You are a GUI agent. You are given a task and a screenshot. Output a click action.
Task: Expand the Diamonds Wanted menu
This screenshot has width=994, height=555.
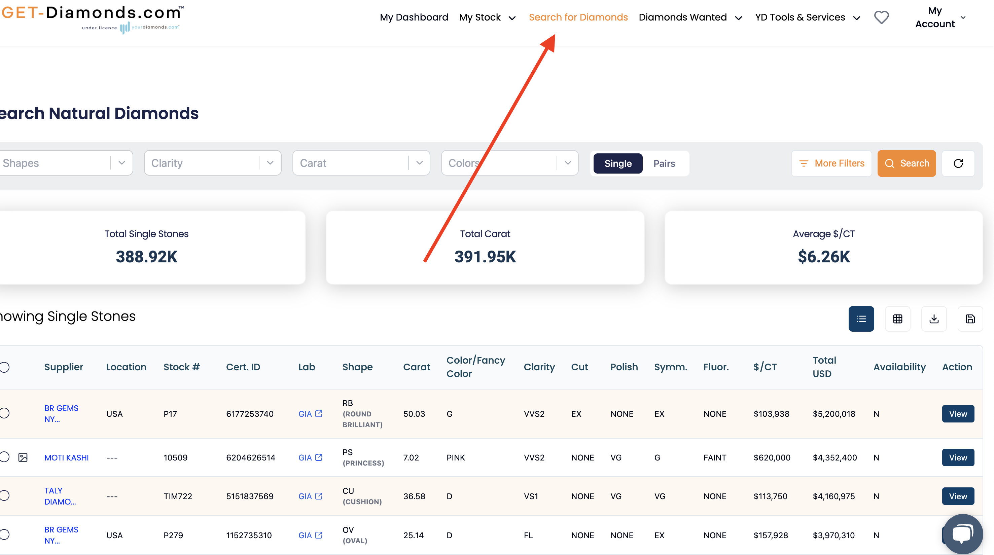click(690, 17)
